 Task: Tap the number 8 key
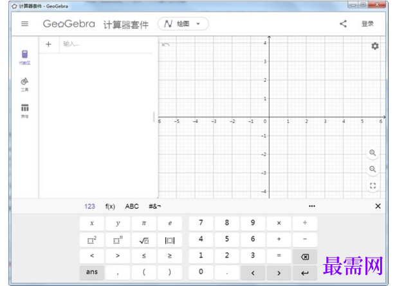pyautogui.click(x=227, y=223)
